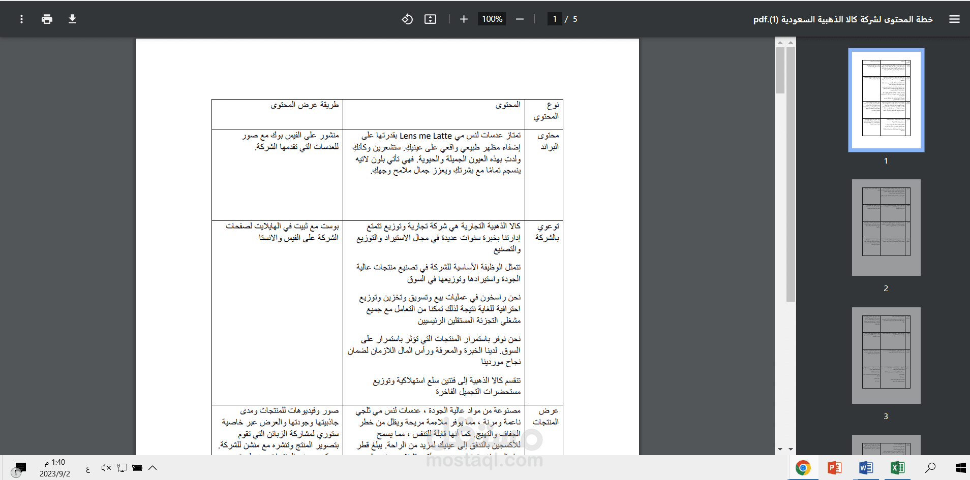Image resolution: width=970 pixels, height=480 pixels.
Task: Click the muted volume tray icon
Action: pyautogui.click(x=106, y=468)
